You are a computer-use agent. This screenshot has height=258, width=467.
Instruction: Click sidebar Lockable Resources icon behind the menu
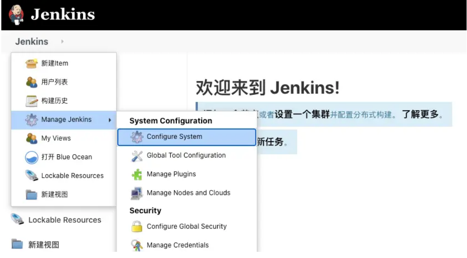coord(17,220)
